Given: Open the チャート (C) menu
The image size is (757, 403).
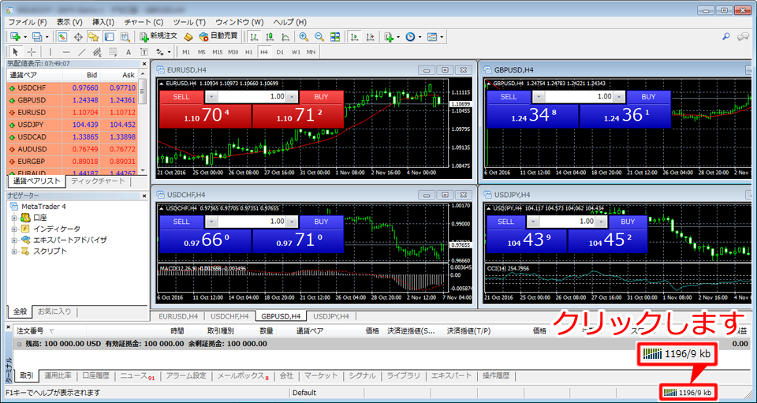Looking at the screenshot, I should 144,22.
